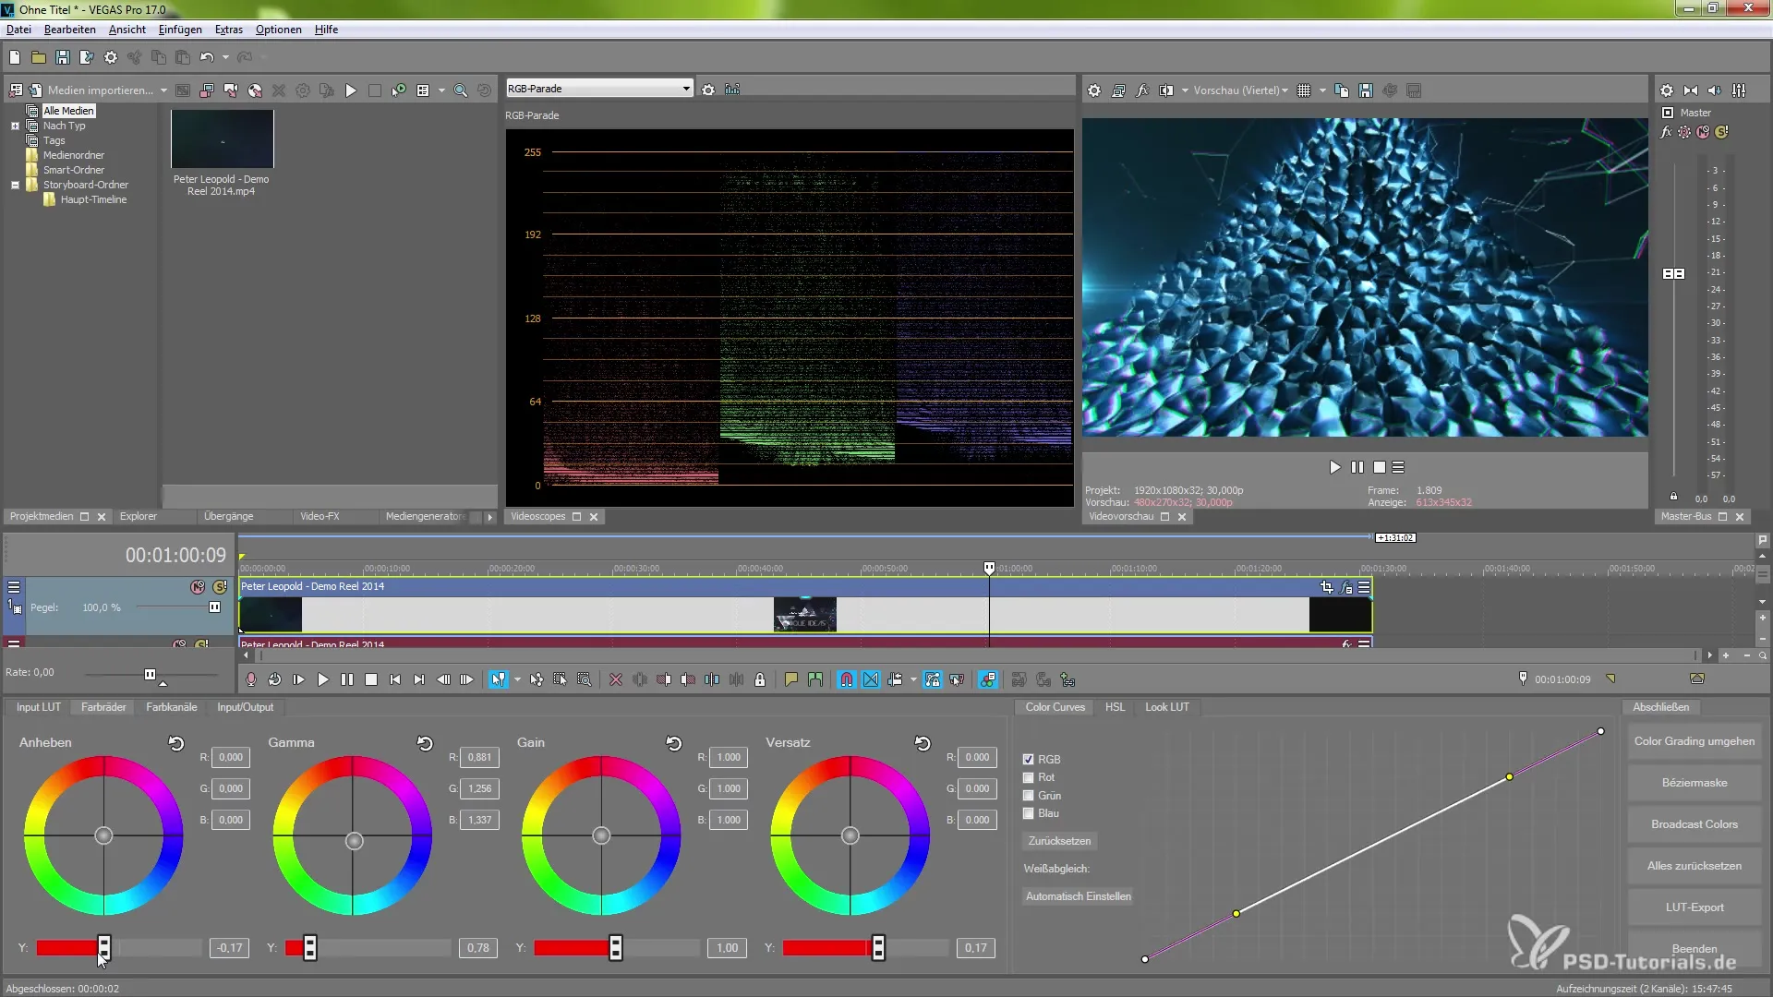This screenshot has height=997, width=1773.
Task: Toggle video track mute icon in track header
Action: pyautogui.click(x=198, y=587)
